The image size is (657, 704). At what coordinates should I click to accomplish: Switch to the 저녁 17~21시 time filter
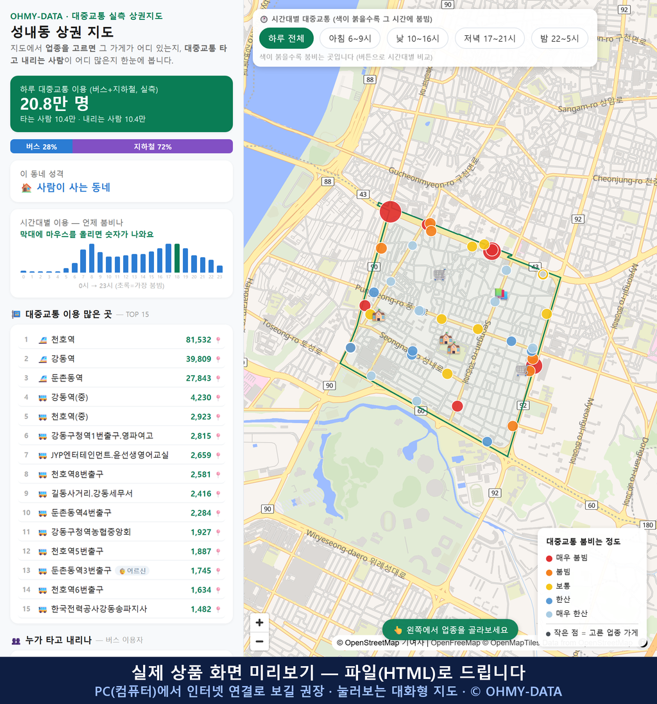tap(490, 38)
